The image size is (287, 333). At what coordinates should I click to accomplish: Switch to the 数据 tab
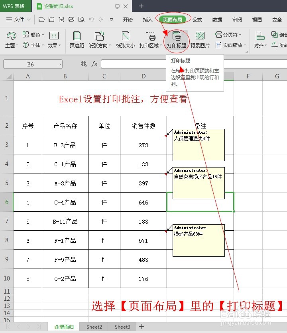[217, 20]
